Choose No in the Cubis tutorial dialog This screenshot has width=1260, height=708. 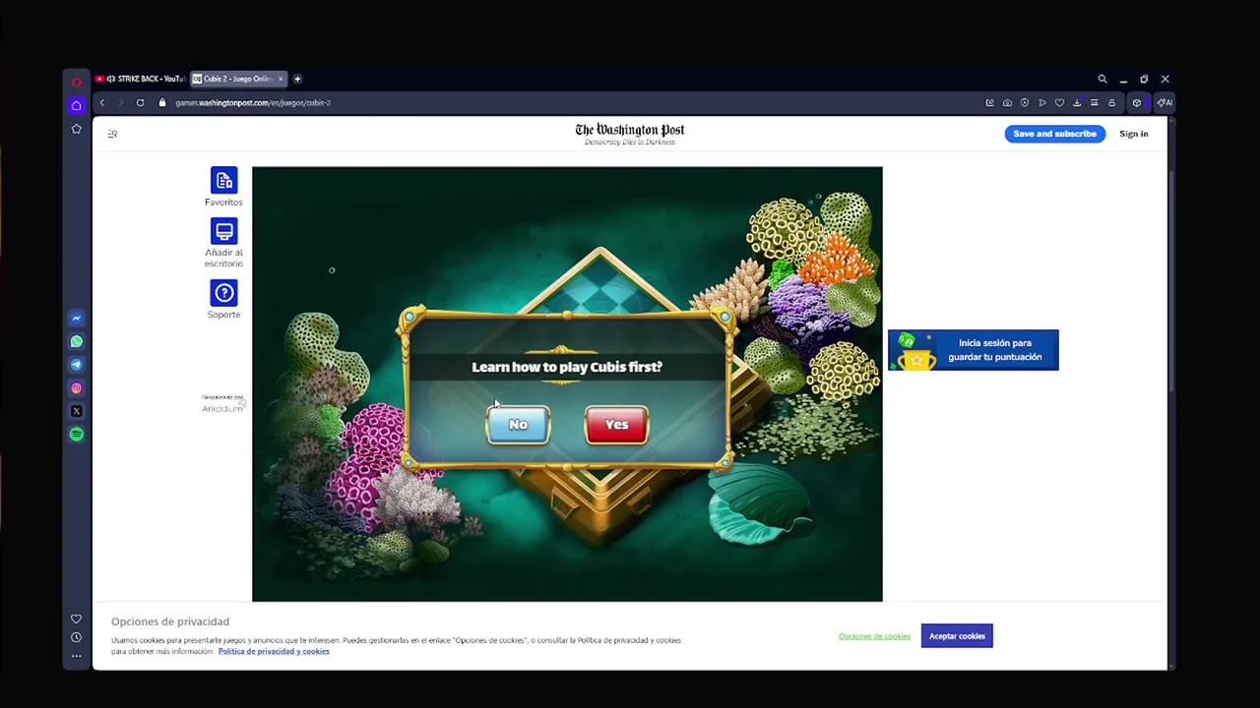[x=518, y=425]
